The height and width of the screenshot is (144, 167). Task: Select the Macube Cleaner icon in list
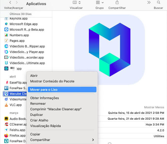[6, 94]
